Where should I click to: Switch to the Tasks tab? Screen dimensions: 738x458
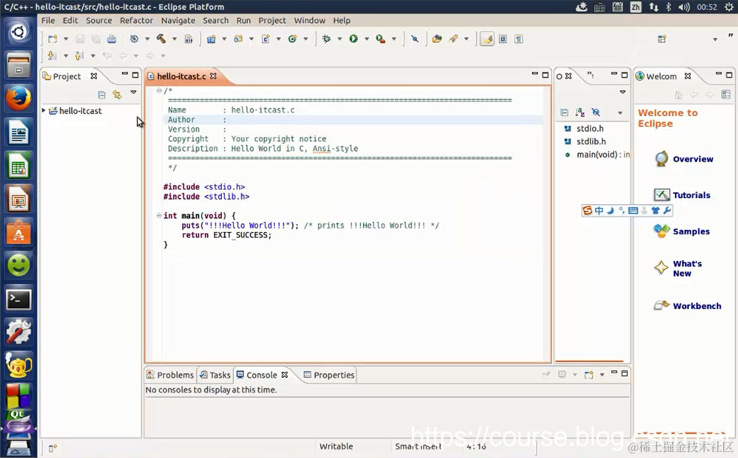(x=215, y=374)
